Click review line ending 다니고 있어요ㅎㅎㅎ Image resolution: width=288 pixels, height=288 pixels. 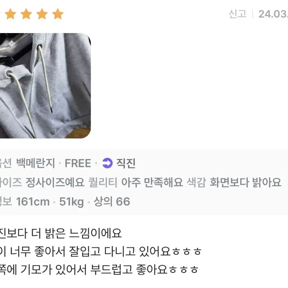(101, 251)
